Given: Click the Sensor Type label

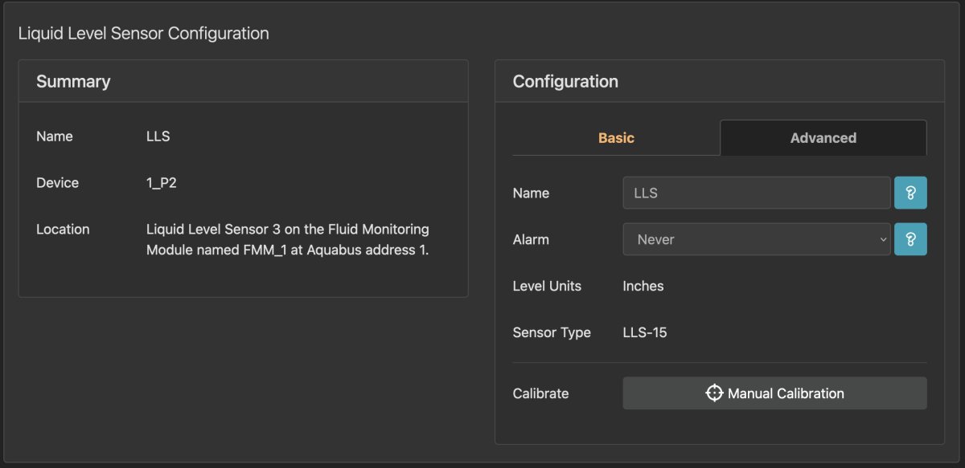Looking at the screenshot, I should (552, 332).
